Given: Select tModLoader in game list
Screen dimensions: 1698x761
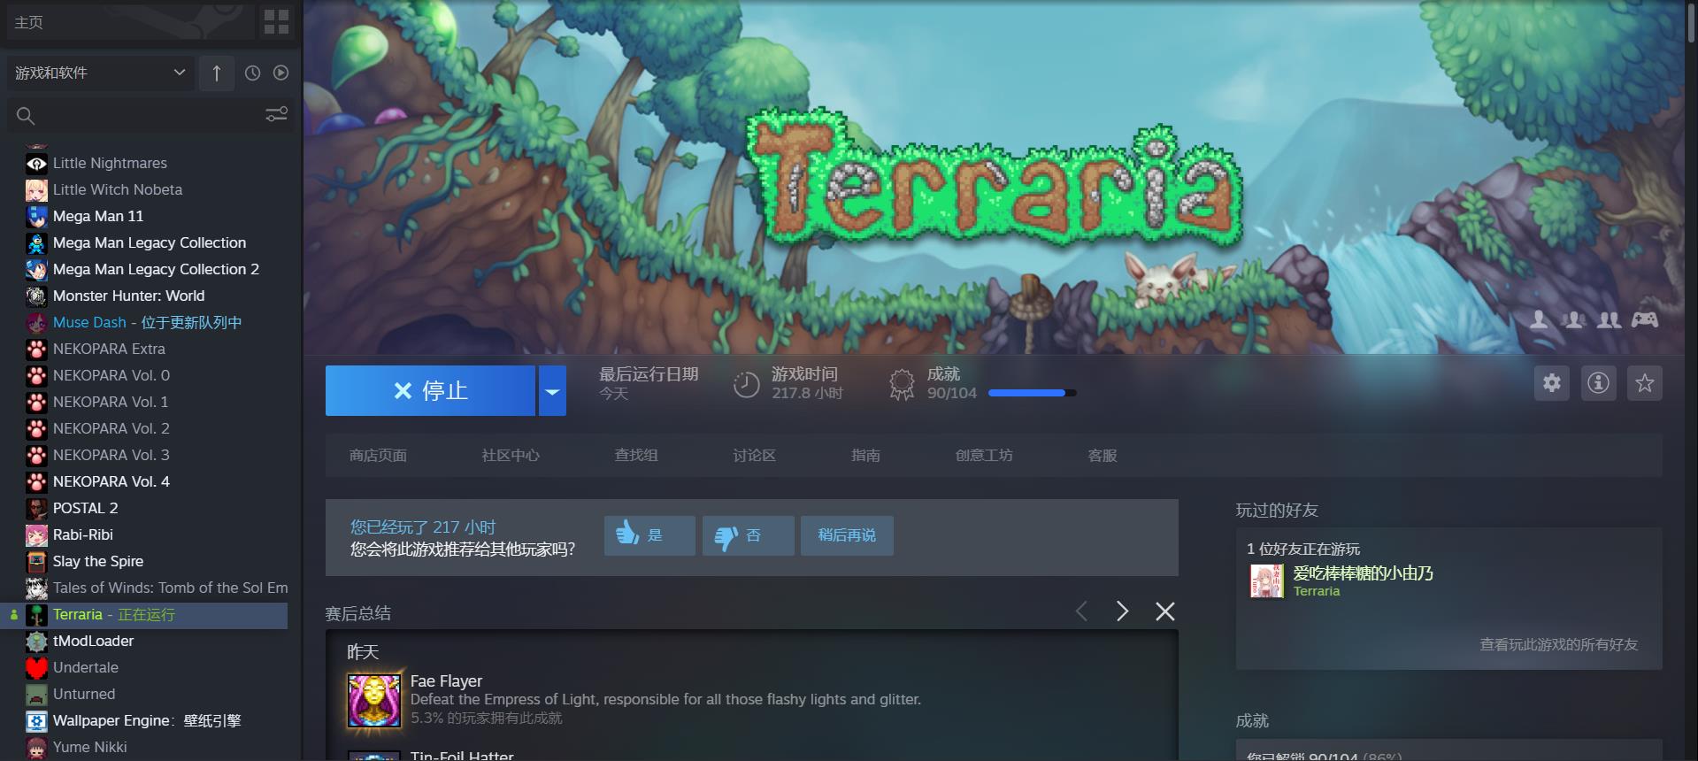Looking at the screenshot, I should point(94,641).
